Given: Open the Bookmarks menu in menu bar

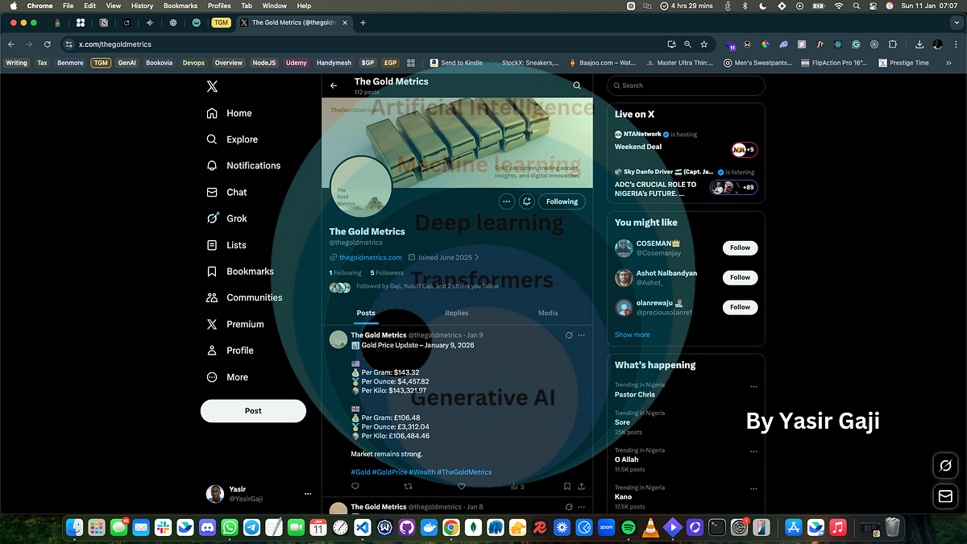Looking at the screenshot, I should point(181,6).
